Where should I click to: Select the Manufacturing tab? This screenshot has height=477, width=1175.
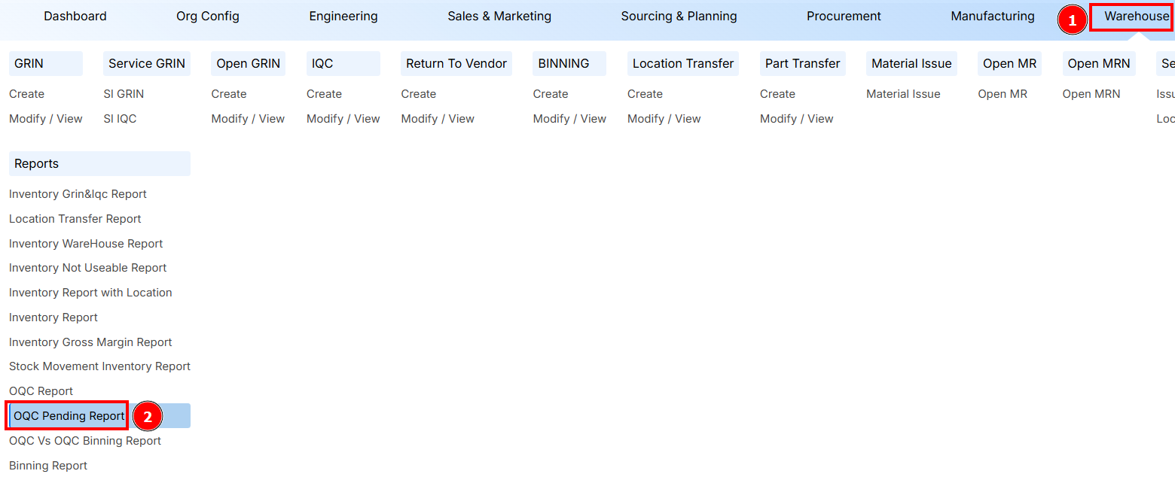(992, 16)
